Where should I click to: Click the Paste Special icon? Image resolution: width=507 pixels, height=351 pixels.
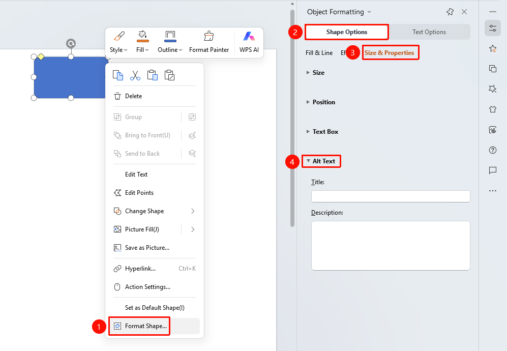pos(169,75)
